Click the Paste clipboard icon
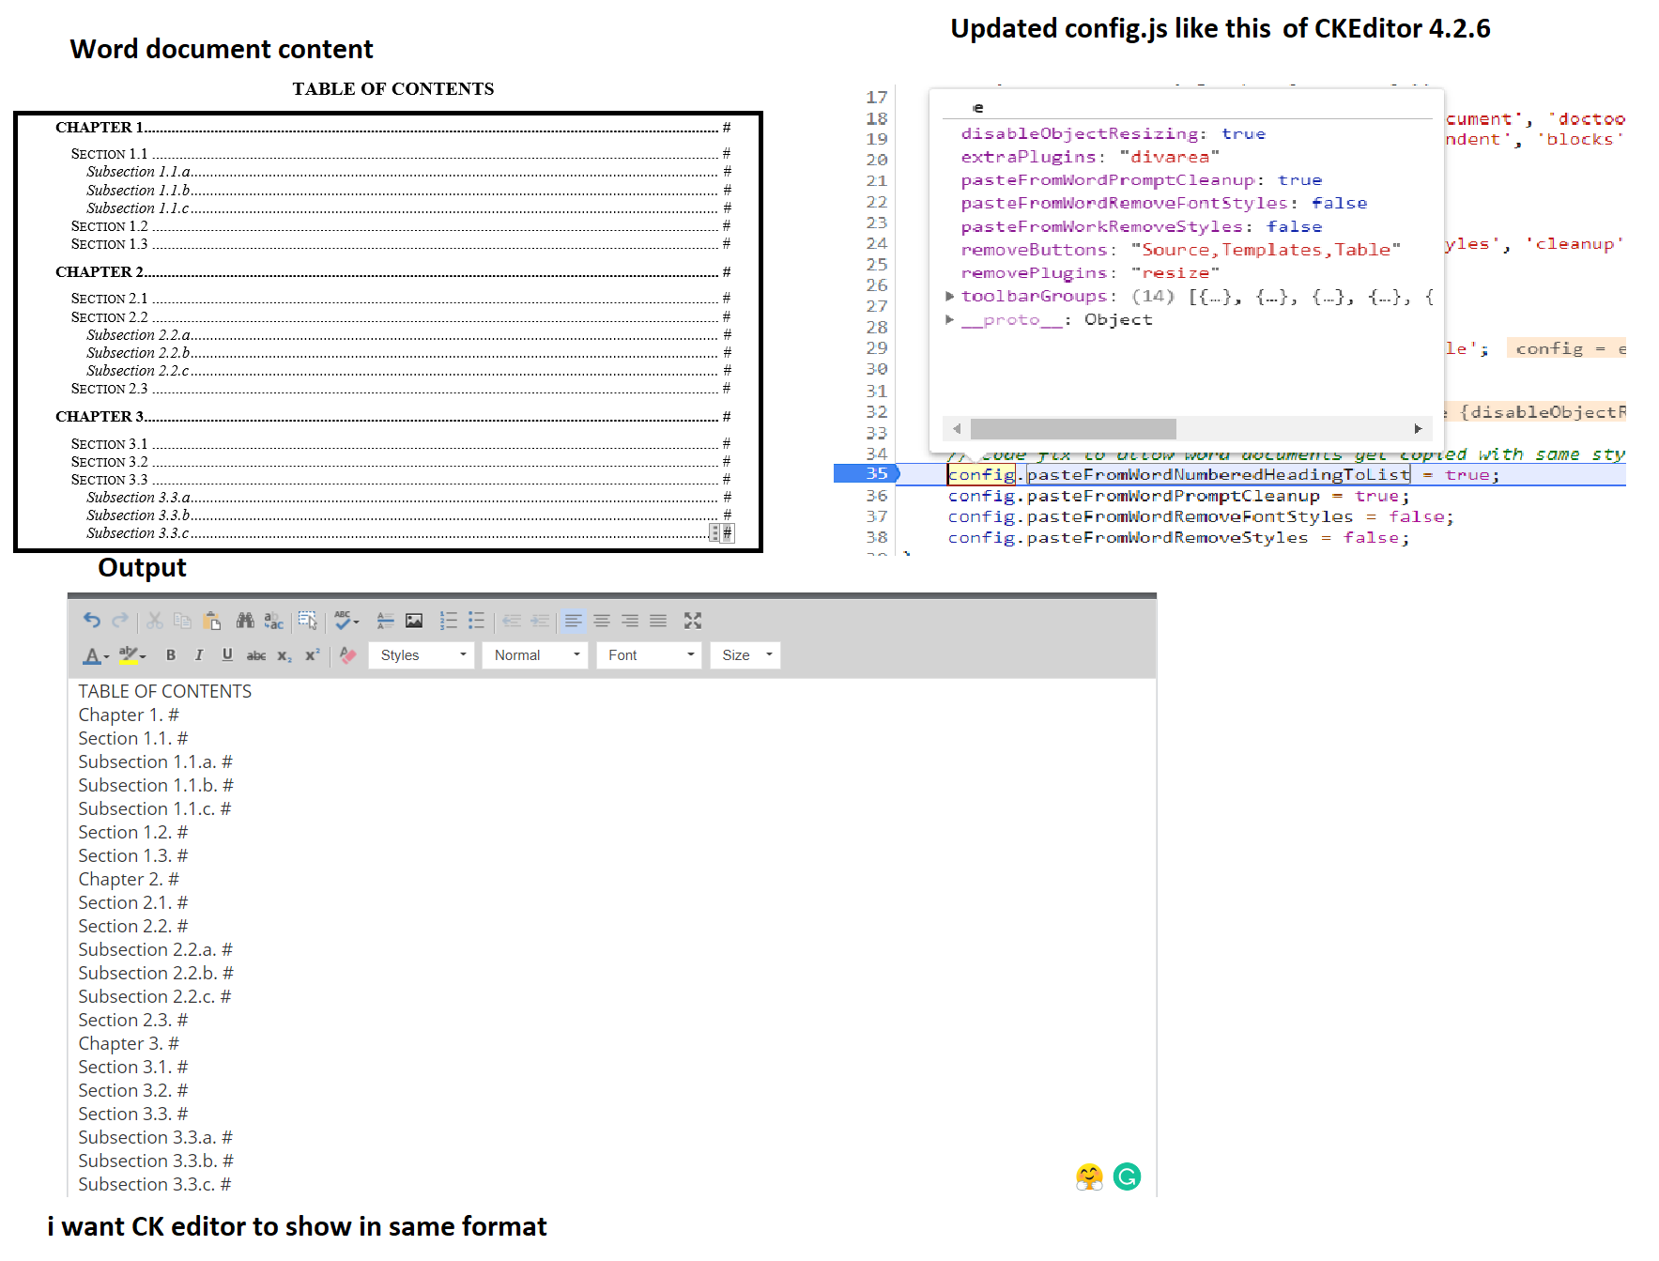The image size is (1659, 1261). 212,621
